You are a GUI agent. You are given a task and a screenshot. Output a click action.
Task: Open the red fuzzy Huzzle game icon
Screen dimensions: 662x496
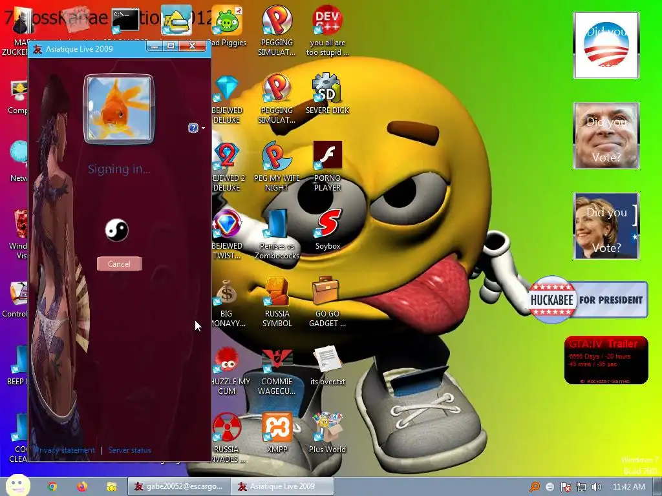[227, 370]
